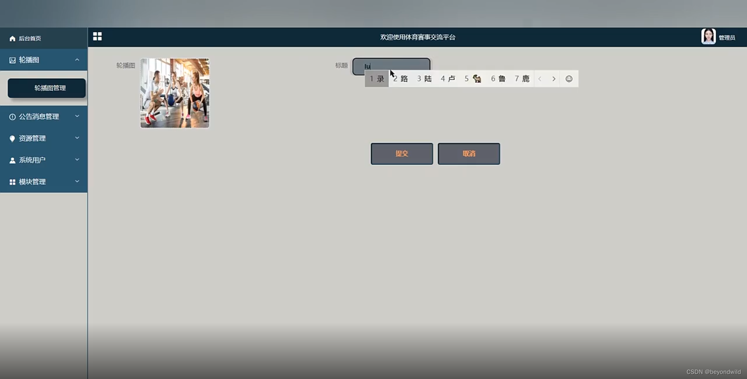Click the right arrow in IME candidate bar
The width and height of the screenshot is (747, 379).
click(x=554, y=78)
